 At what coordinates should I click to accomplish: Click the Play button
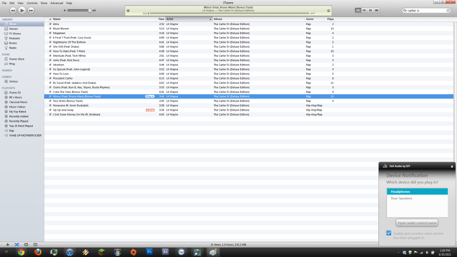[x=22, y=11]
